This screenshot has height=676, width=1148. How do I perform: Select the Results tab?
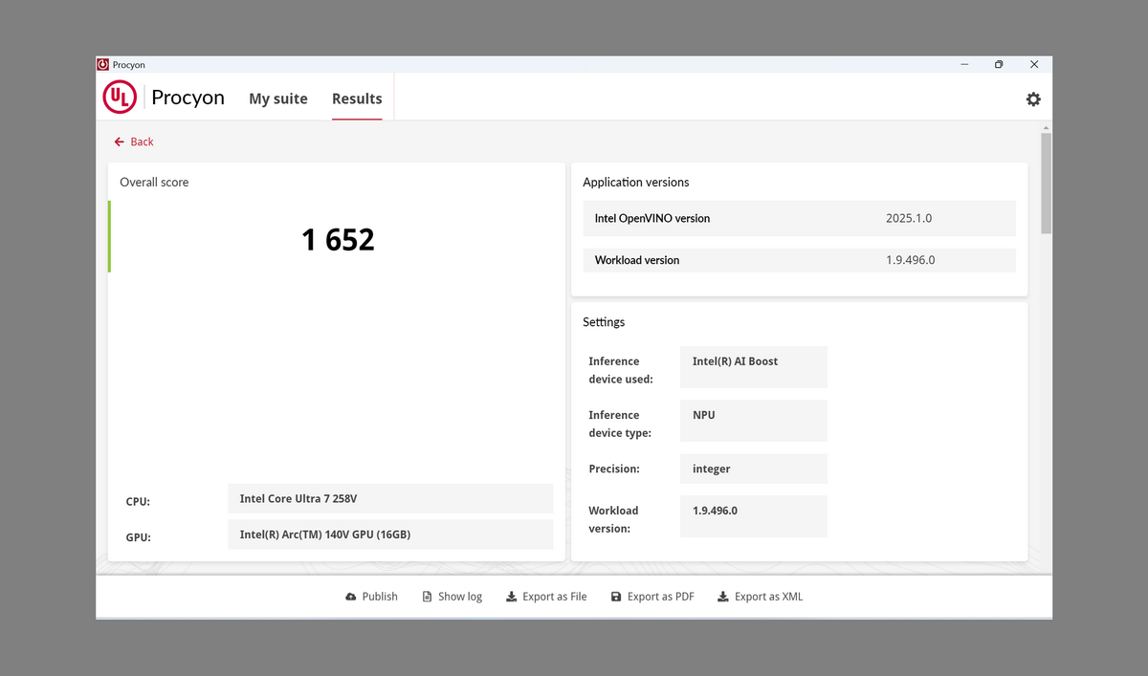click(357, 98)
